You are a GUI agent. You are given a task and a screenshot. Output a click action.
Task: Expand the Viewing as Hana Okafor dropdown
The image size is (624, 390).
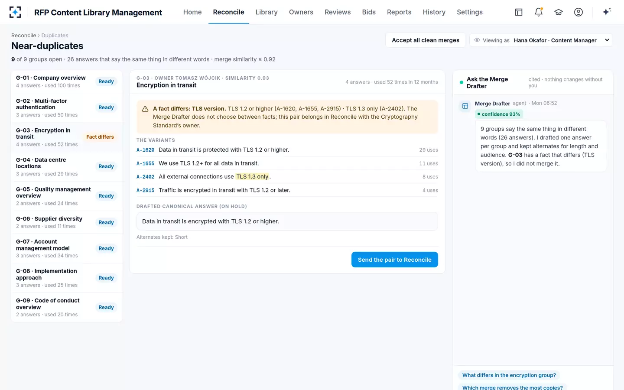(x=541, y=40)
